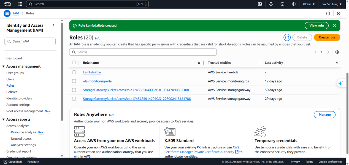Viewport: 349px width, 165px height.
Task: Click the Search IAM field
Action: pyautogui.click(x=30, y=41)
